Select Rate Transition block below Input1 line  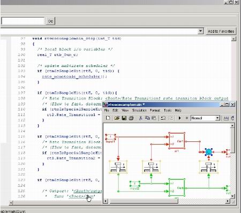pos(118,167)
